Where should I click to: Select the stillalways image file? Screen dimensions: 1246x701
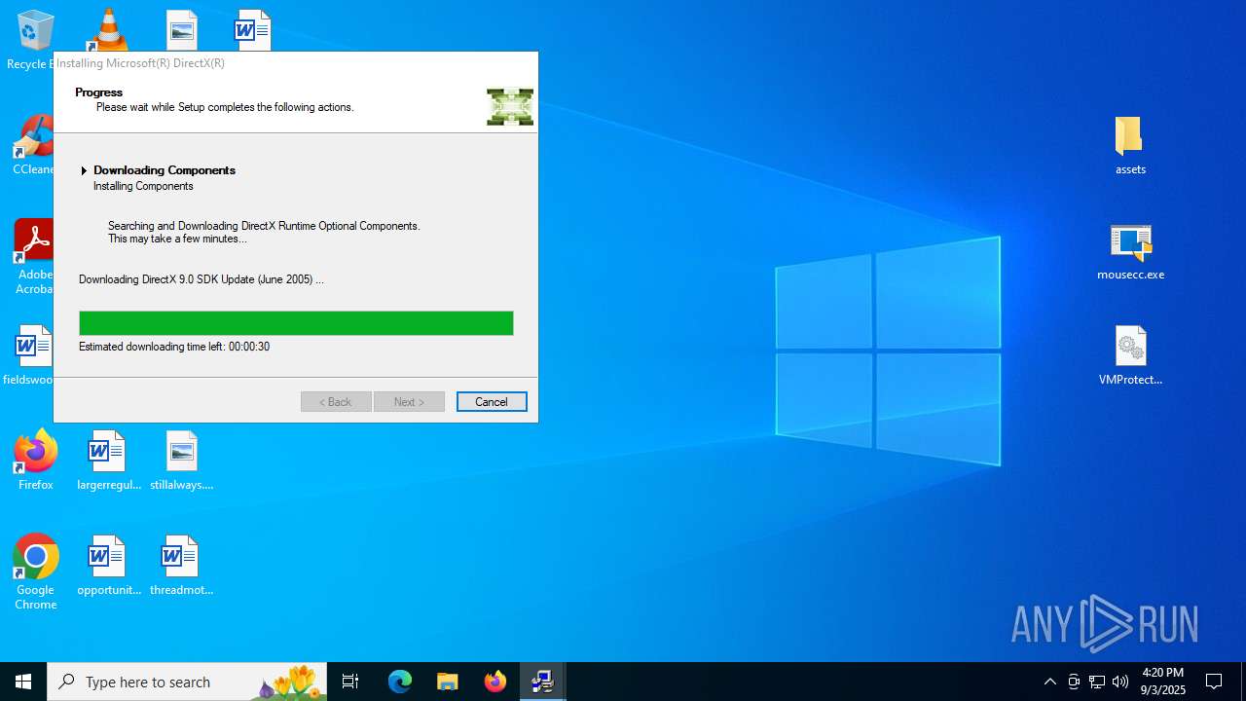coord(181,461)
